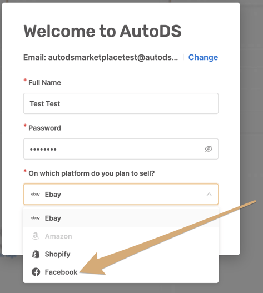Choose Amazon from the platform list
Viewport: 263px width, 293px height.
[x=121, y=236]
